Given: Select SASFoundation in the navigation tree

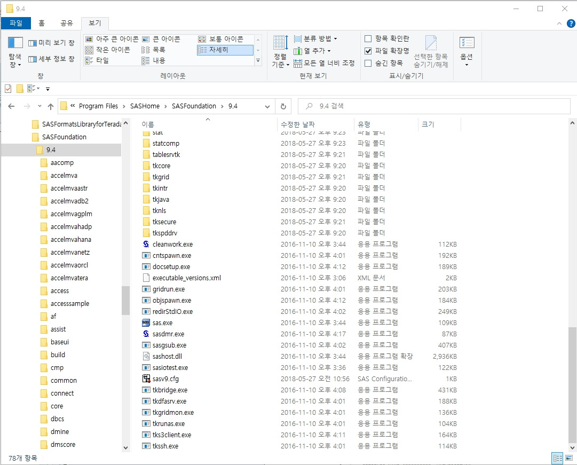Looking at the screenshot, I should 64,137.
